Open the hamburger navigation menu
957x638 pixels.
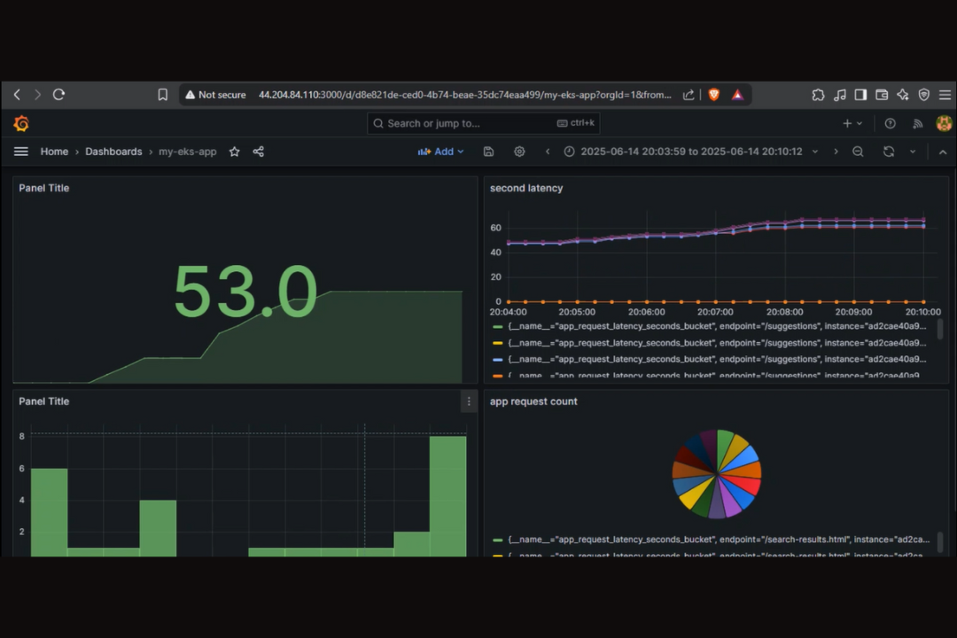tap(21, 152)
